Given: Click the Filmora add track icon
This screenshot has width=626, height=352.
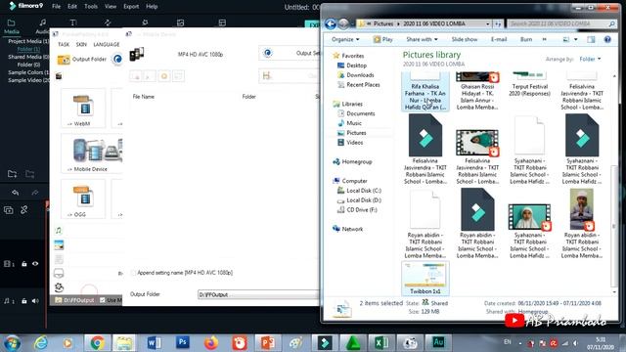Looking at the screenshot, I should pyautogui.click(x=9, y=210).
